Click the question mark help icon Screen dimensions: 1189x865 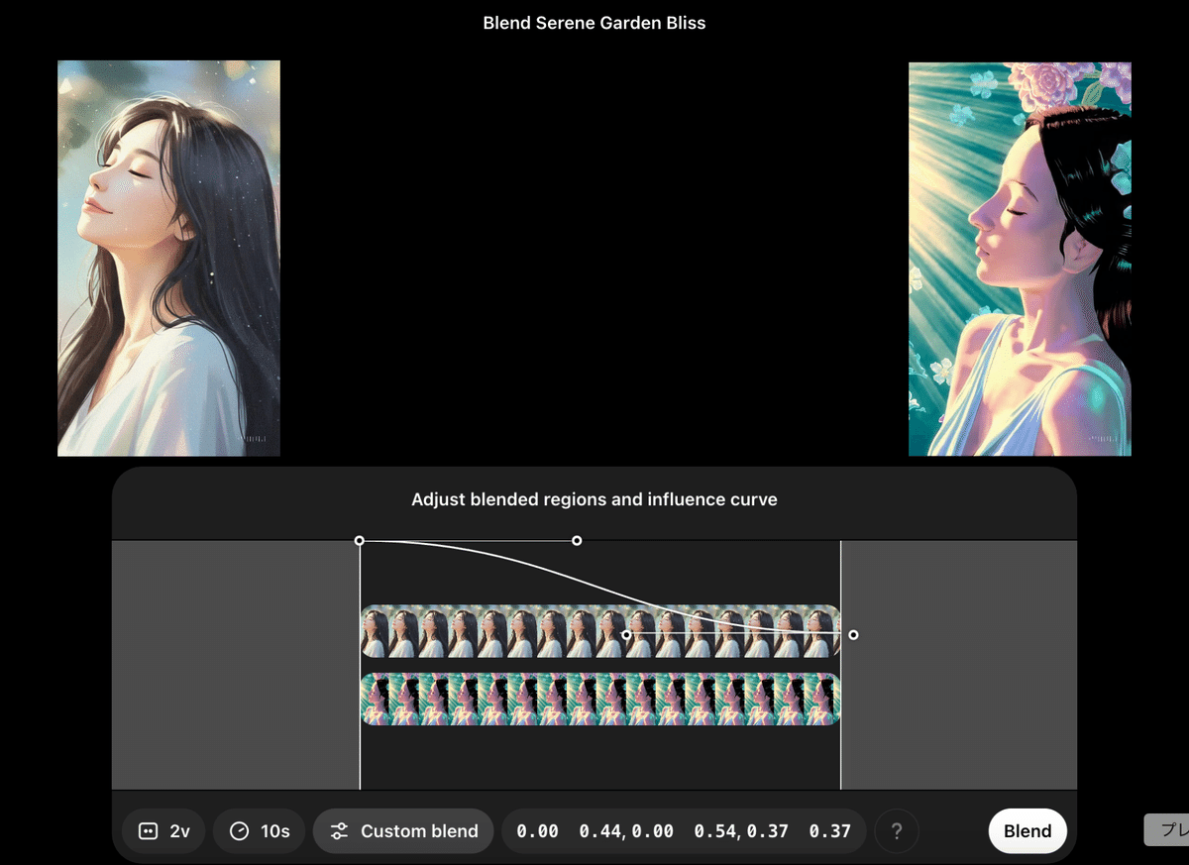tap(897, 831)
